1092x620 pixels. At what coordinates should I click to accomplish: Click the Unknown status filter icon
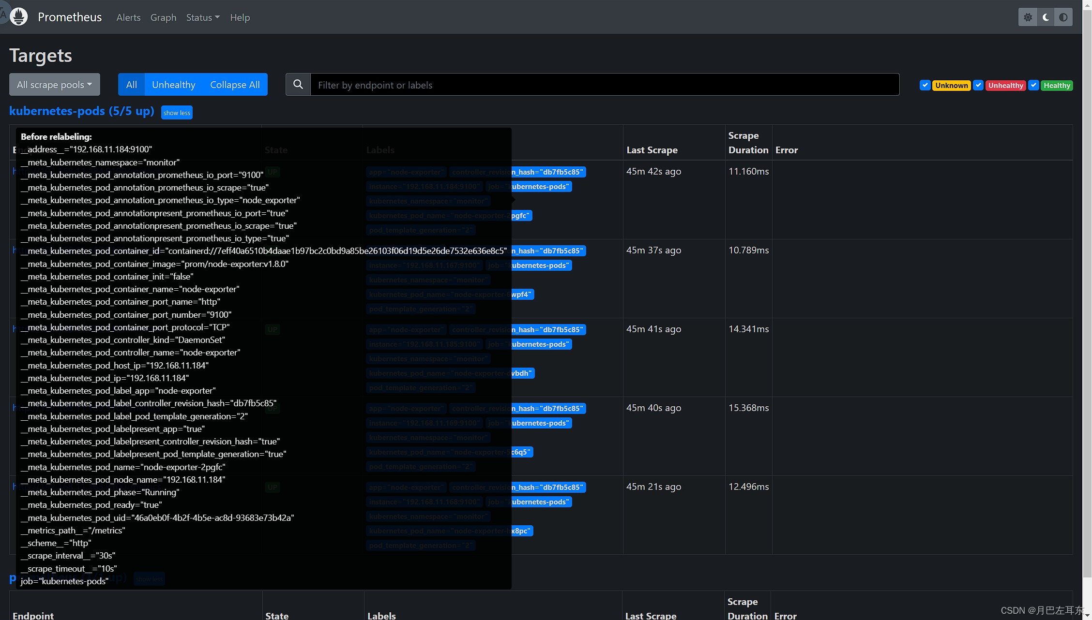[925, 85]
